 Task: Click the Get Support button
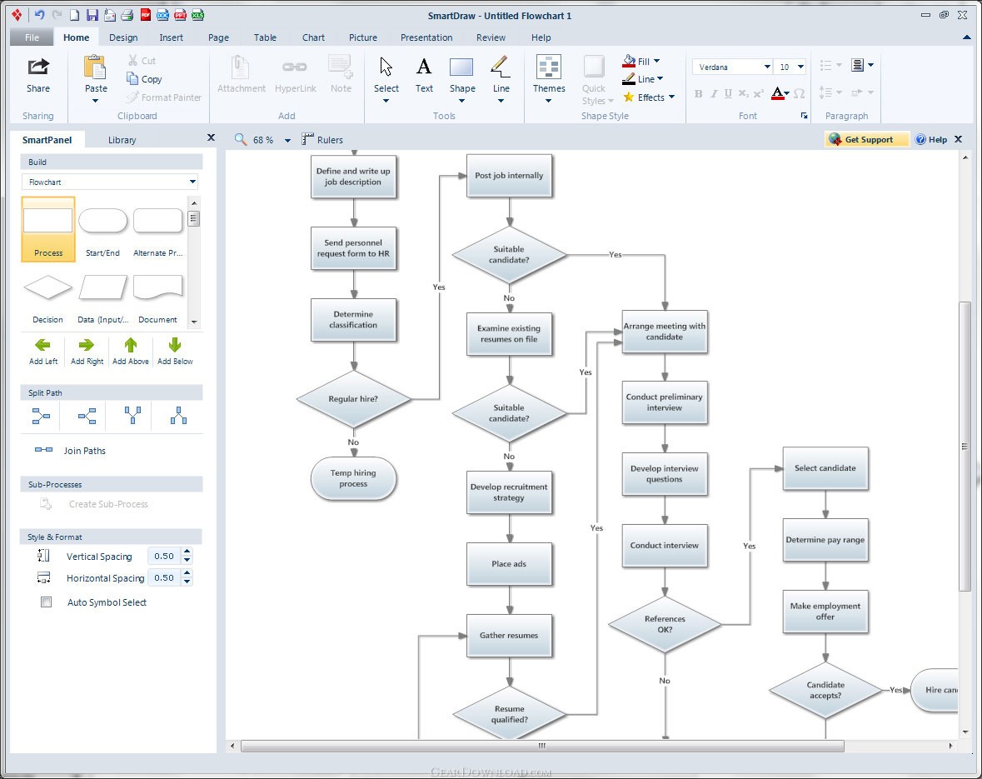tap(866, 139)
